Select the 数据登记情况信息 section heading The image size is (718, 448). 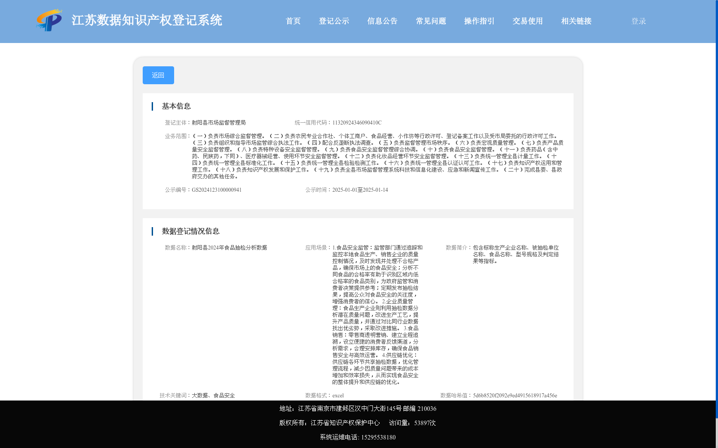tap(191, 231)
